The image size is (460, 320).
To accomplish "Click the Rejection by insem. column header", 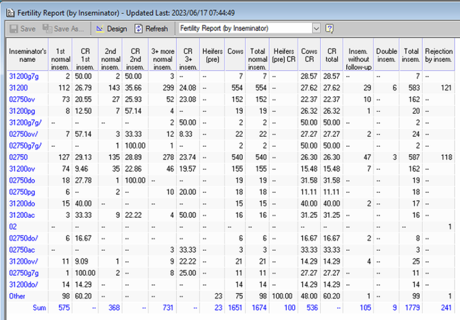I will (x=438, y=55).
